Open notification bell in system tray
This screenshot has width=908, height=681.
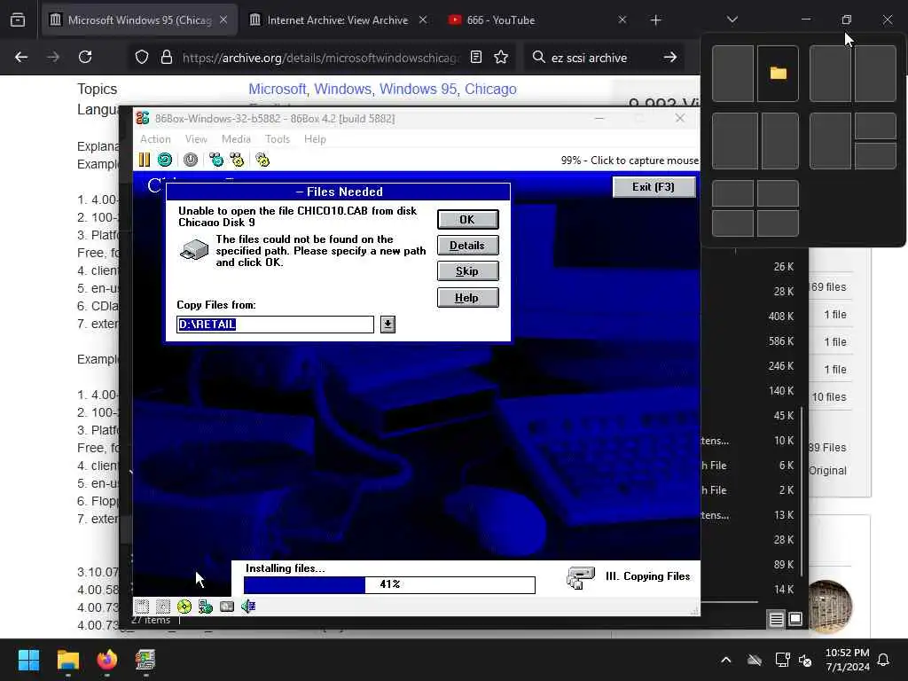[884, 660]
